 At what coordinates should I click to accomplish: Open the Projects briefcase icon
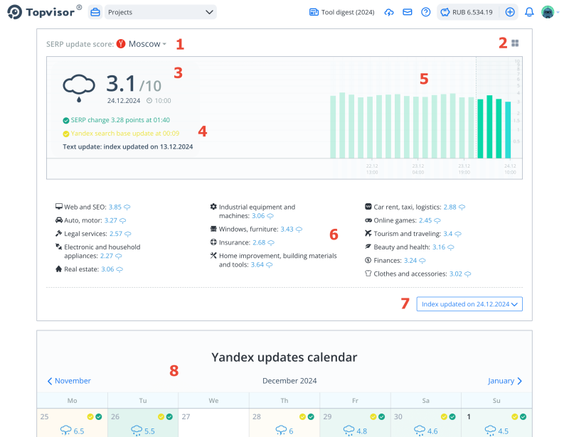(x=95, y=12)
